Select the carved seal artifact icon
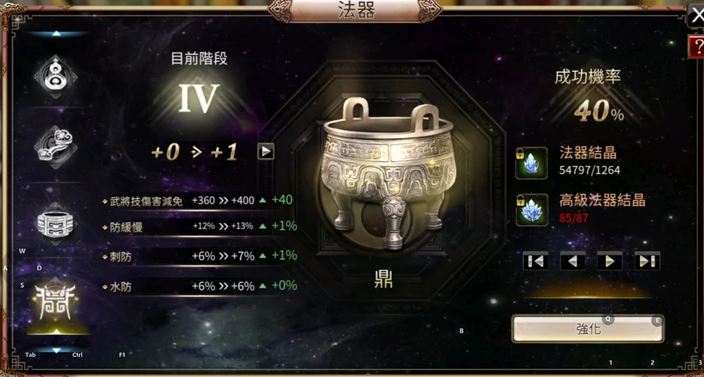Viewport: 704px width, 377px height. point(56,223)
